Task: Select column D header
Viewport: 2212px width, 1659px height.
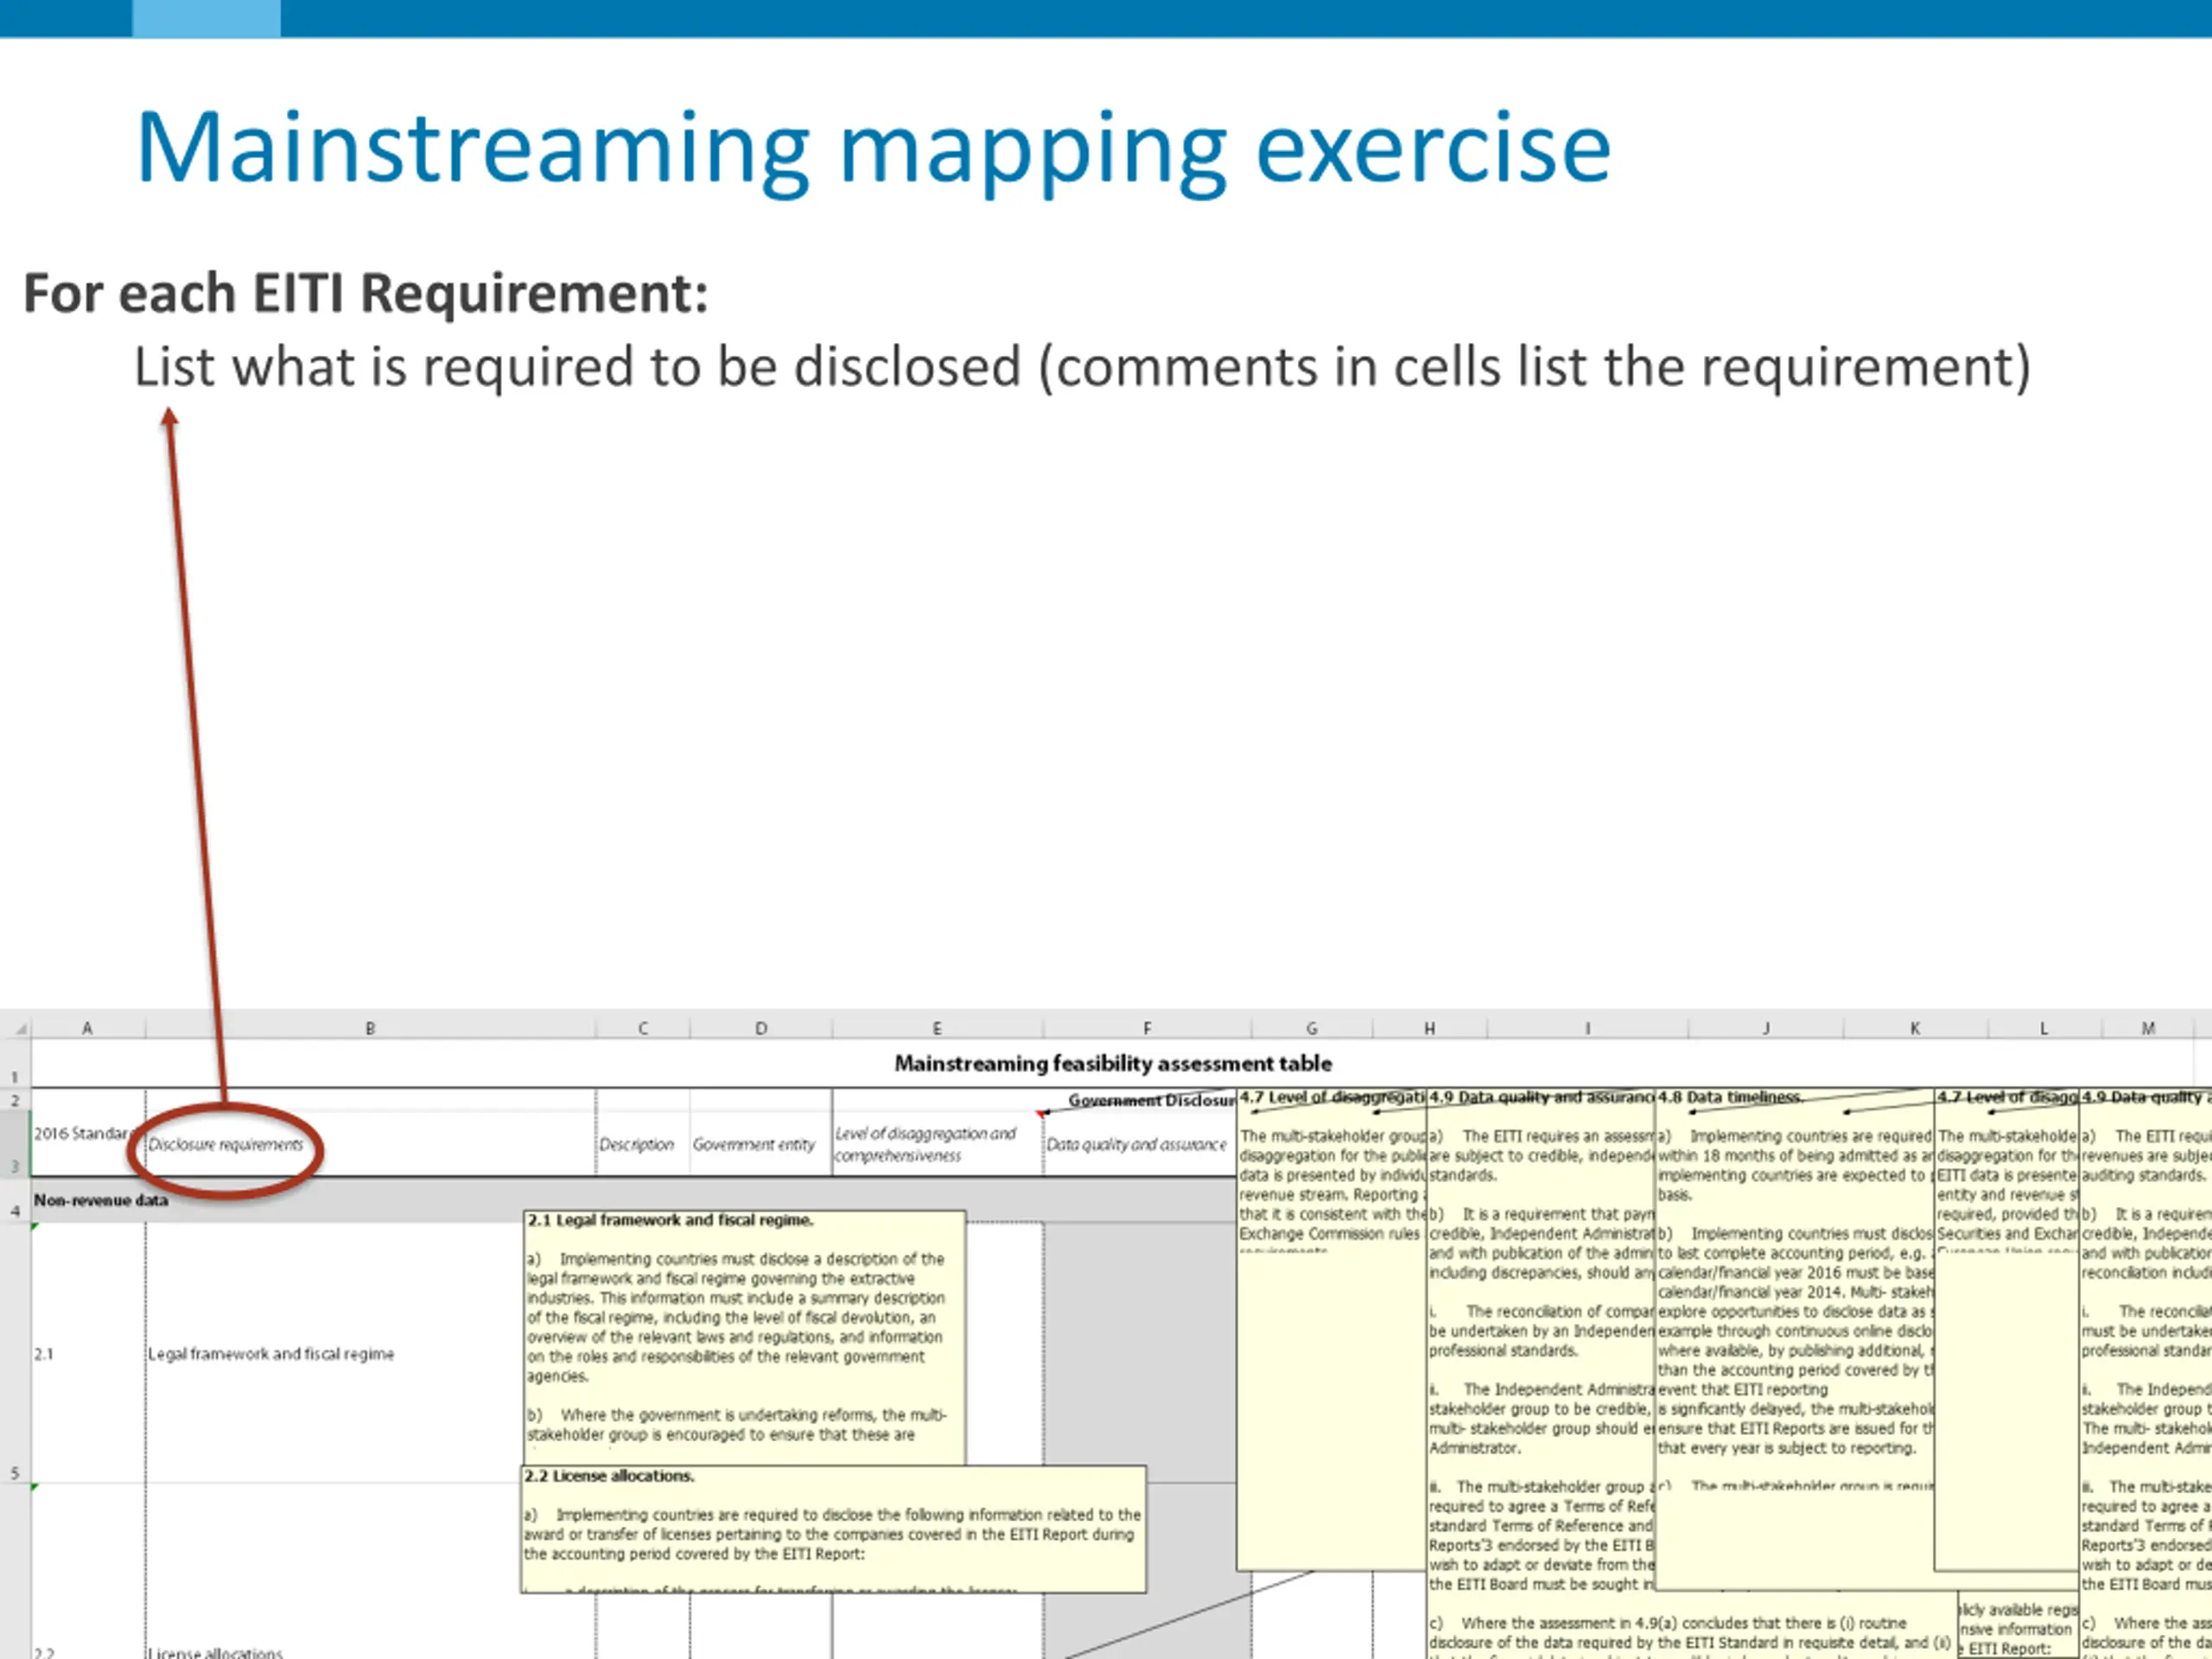Action: pyautogui.click(x=761, y=1027)
